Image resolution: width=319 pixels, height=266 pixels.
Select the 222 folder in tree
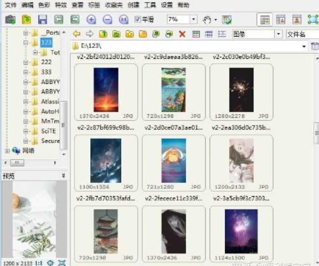point(46,62)
